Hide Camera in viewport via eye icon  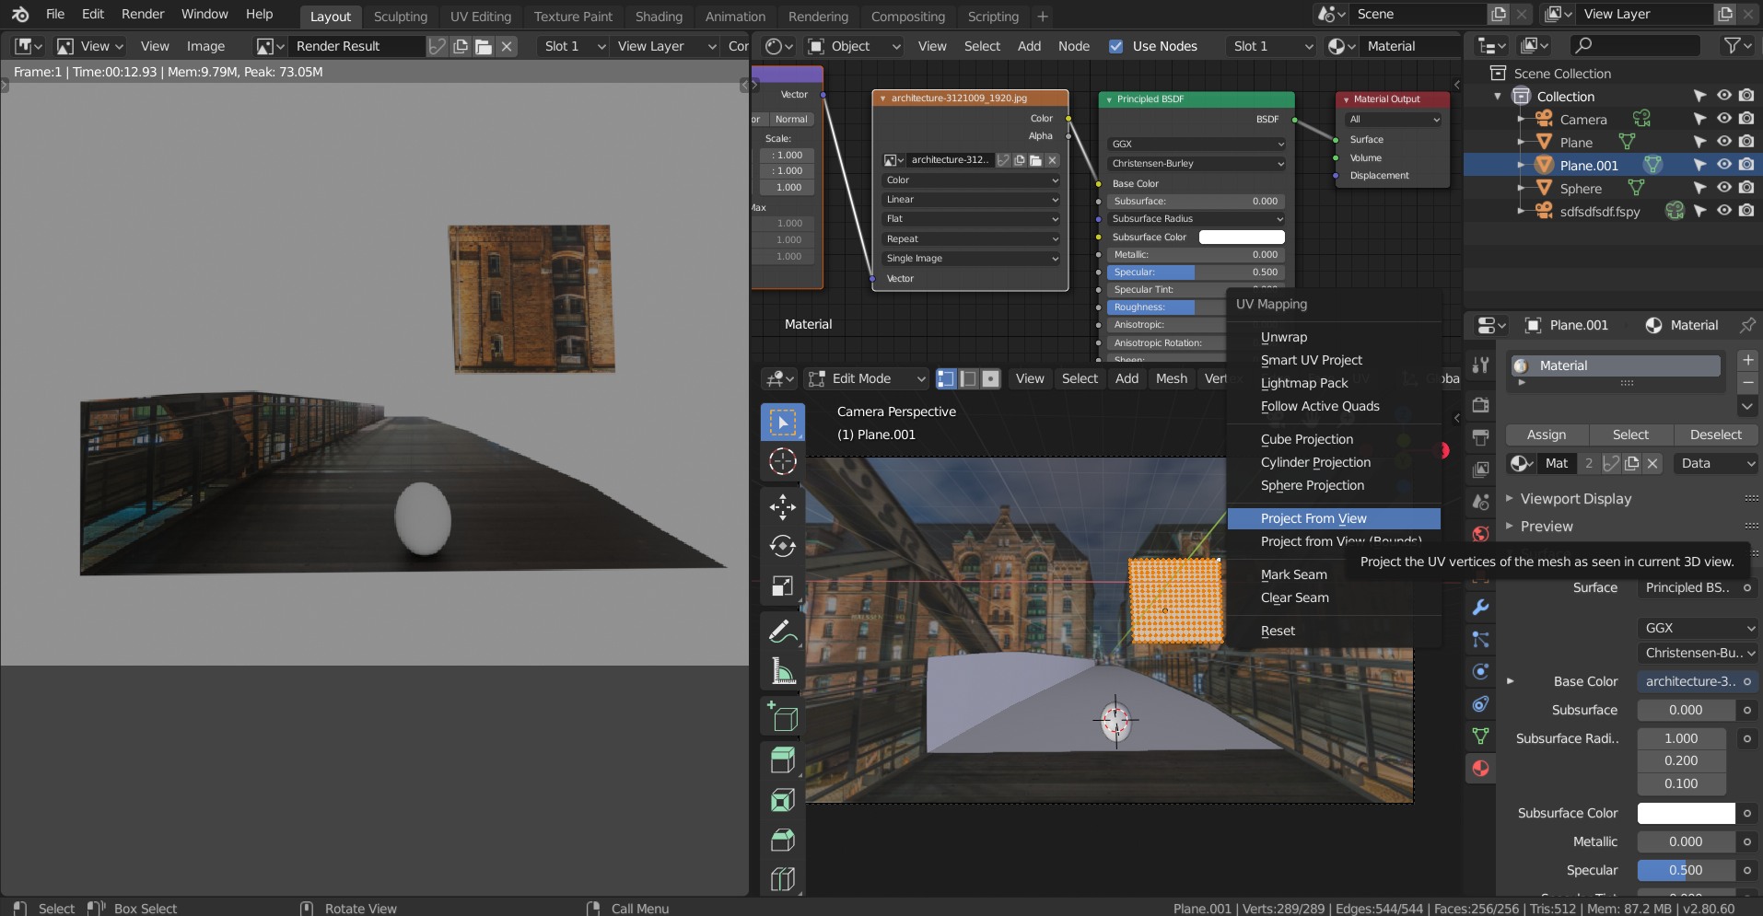pos(1723,119)
